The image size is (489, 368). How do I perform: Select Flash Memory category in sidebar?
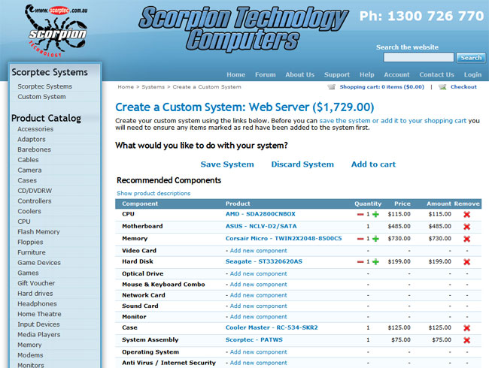tap(38, 231)
